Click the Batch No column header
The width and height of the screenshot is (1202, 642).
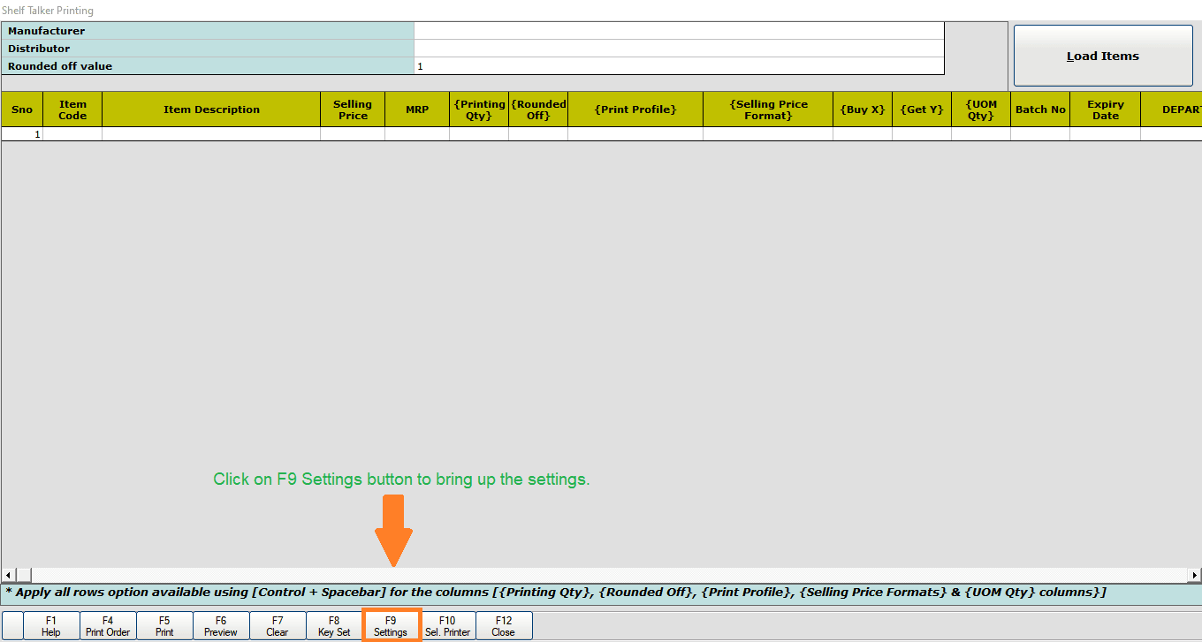[1040, 110]
